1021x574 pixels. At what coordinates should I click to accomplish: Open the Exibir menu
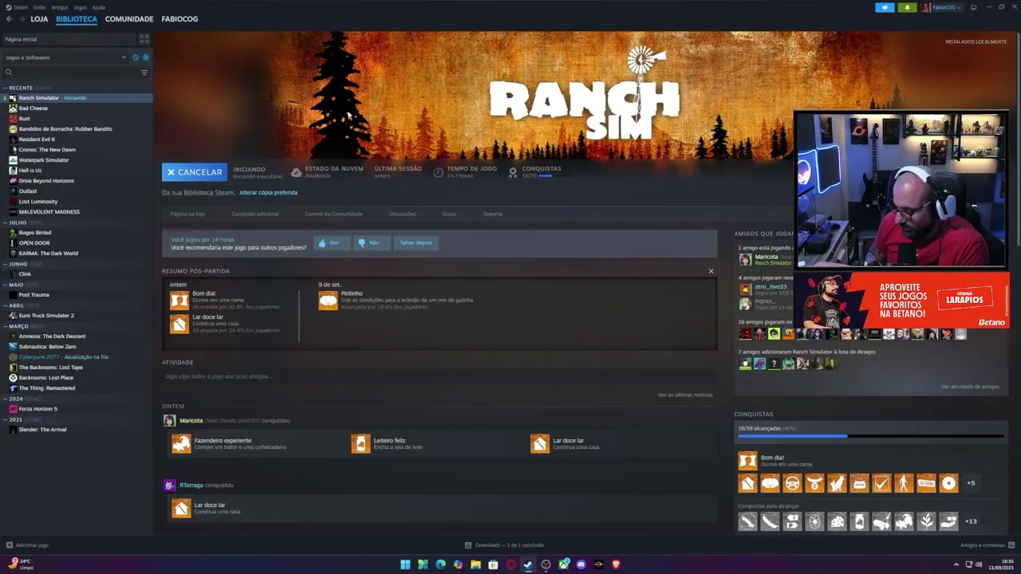click(39, 7)
